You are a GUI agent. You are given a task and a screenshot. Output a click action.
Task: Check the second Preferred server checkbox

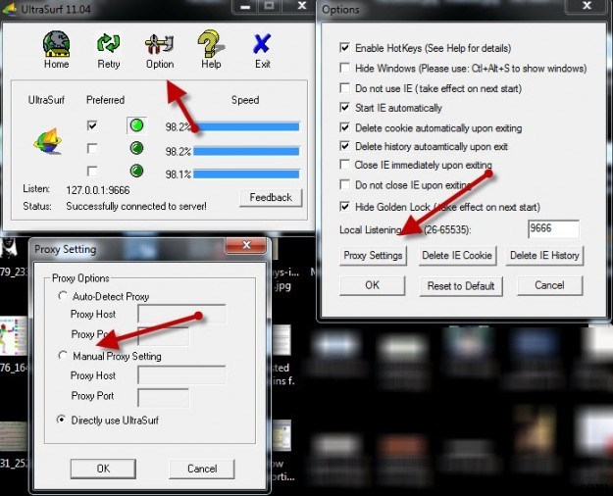pyautogui.click(x=92, y=149)
